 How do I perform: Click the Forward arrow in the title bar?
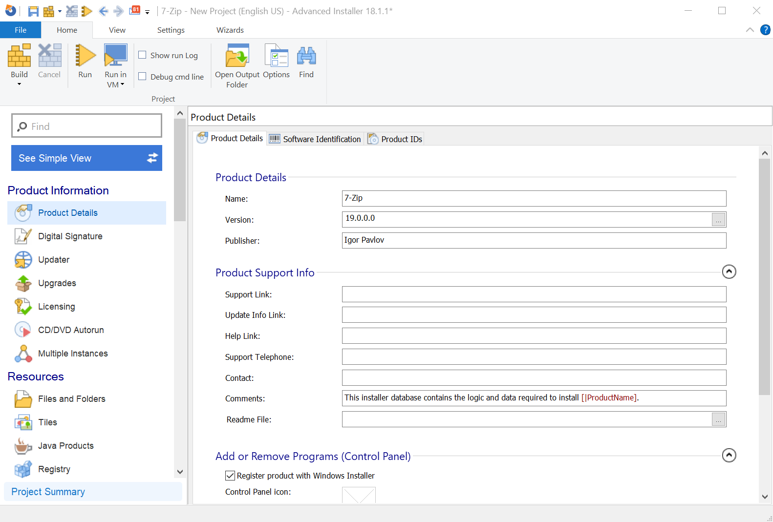point(118,11)
